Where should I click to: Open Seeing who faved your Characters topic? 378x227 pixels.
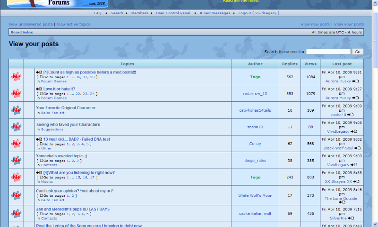coord(68,124)
